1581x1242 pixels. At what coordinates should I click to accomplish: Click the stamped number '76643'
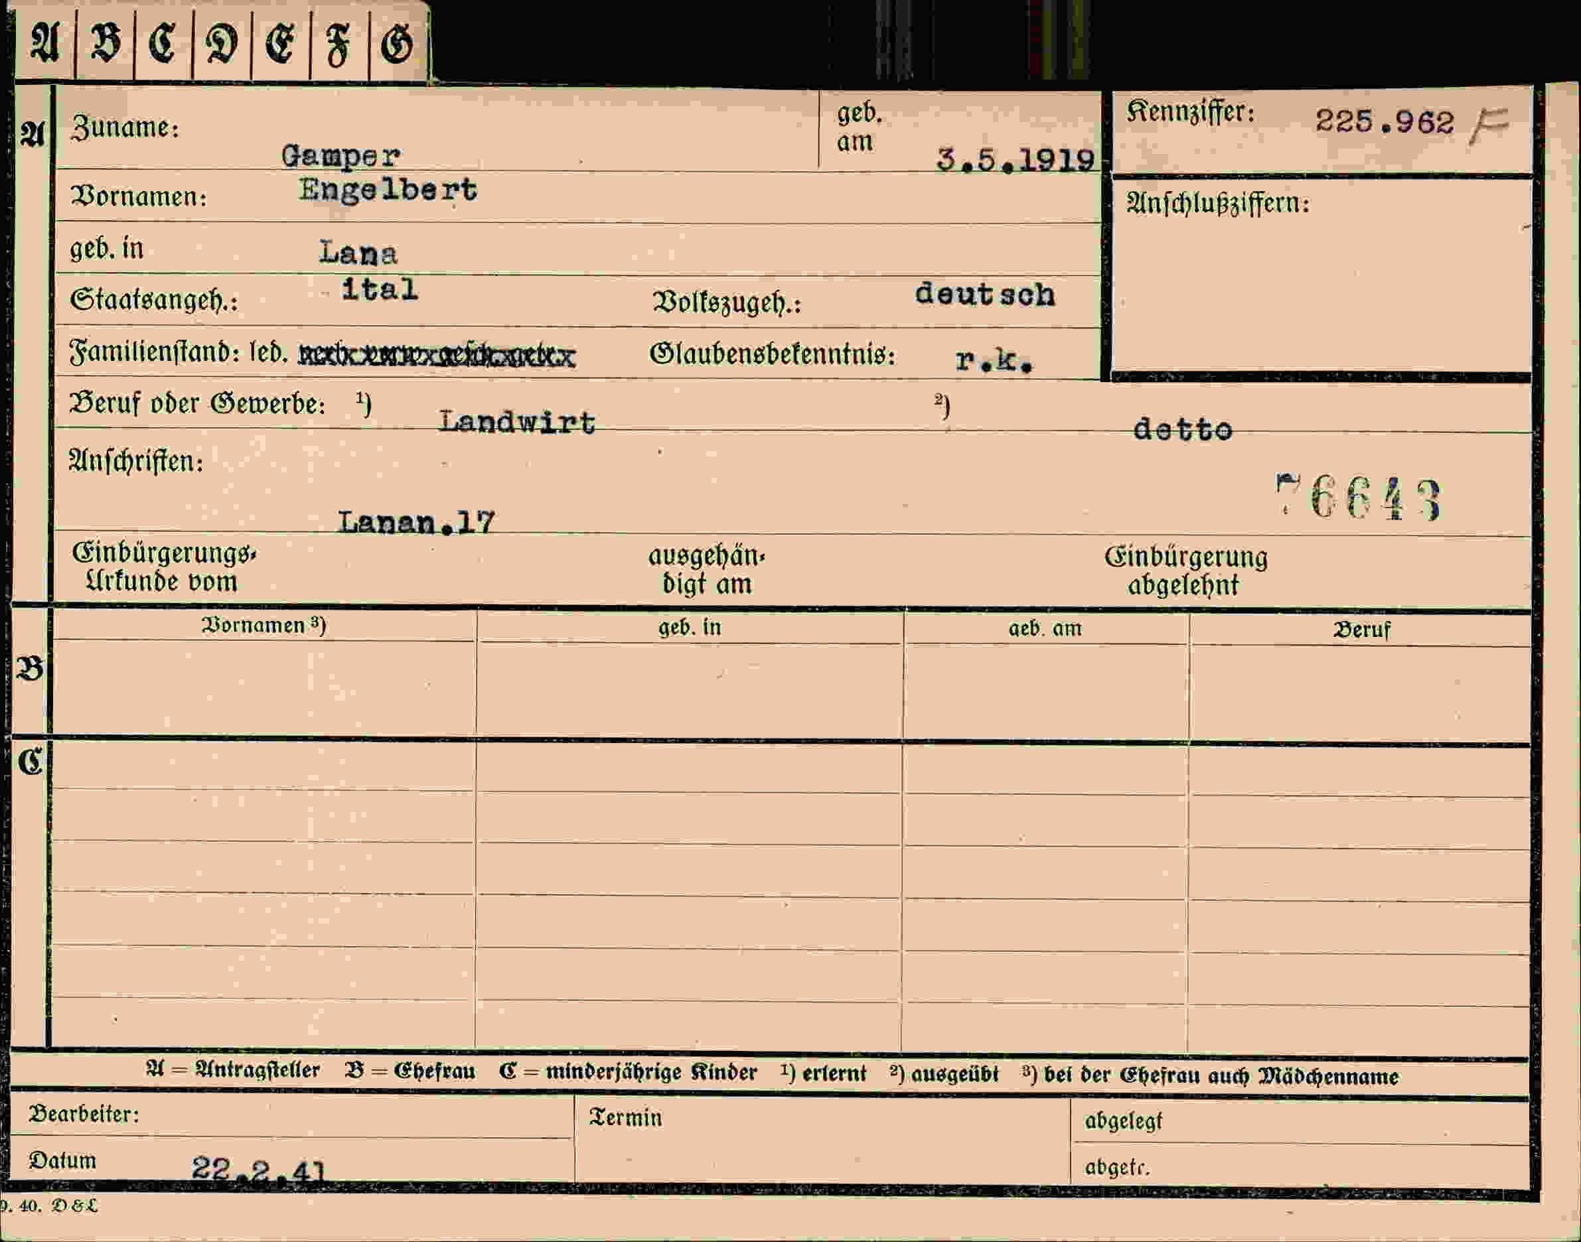point(1359,499)
